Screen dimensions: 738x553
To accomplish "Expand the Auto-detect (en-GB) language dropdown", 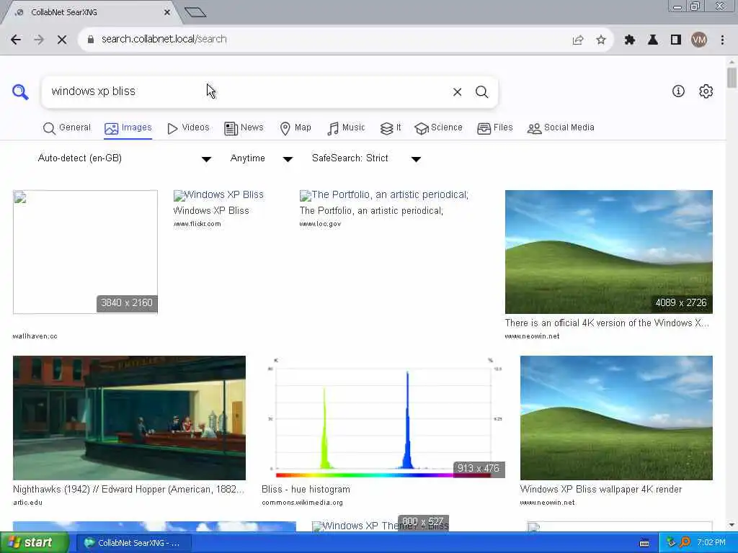I will click(124, 158).
